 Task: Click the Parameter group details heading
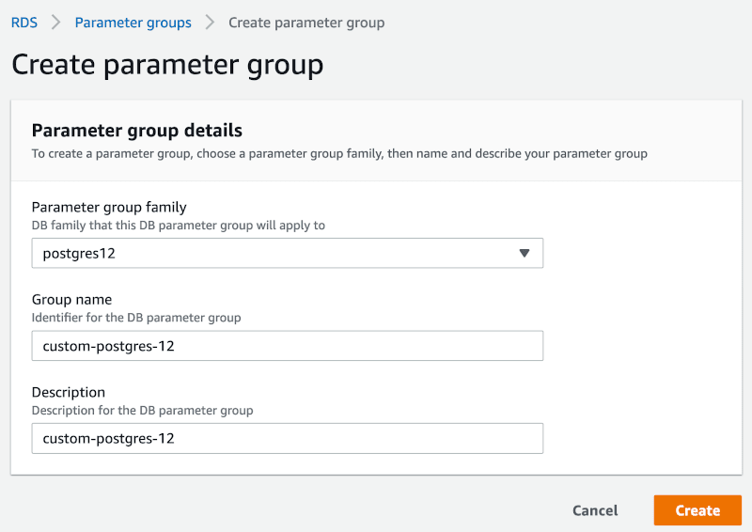point(136,130)
